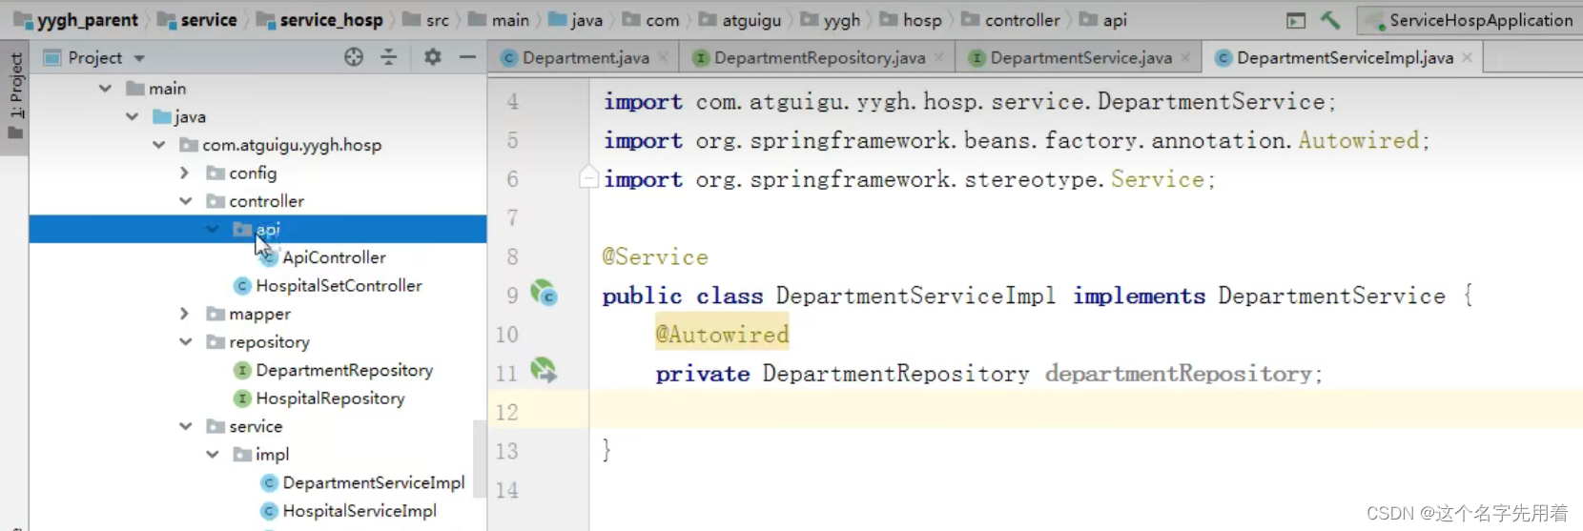The image size is (1583, 531).
Task: Open HospitalSetController in the project tree
Action: pos(339,285)
